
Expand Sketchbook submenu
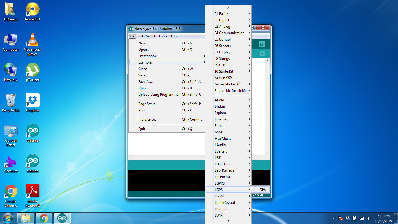pos(167,56)
